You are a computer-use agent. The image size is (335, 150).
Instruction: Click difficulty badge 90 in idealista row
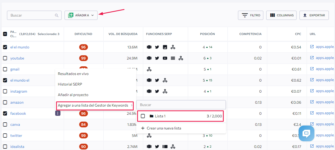coord(83,147)
